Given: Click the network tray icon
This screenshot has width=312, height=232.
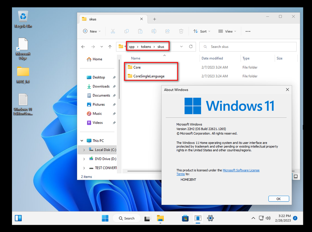Looking at the screenshot, I should point(261,218).
